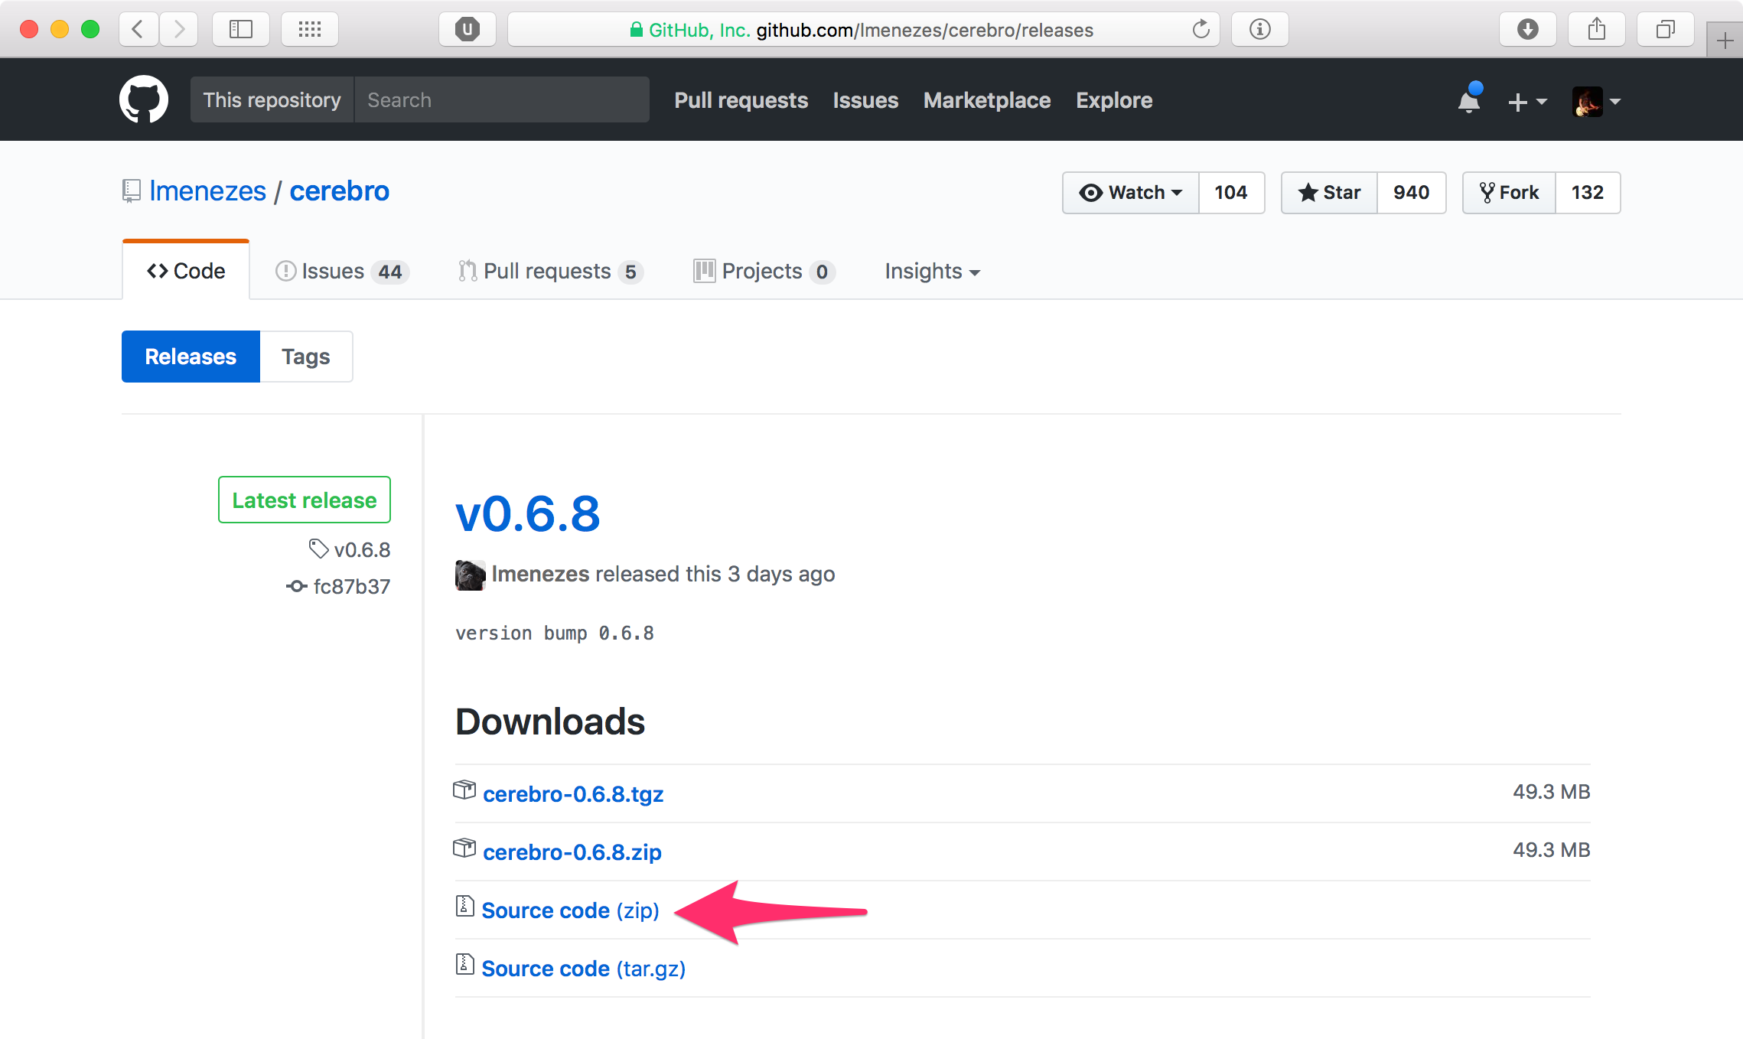Click the file icon of Source code (tar.gz)
This screenshot has height=1039, width=1743.
tap(464, 964)
